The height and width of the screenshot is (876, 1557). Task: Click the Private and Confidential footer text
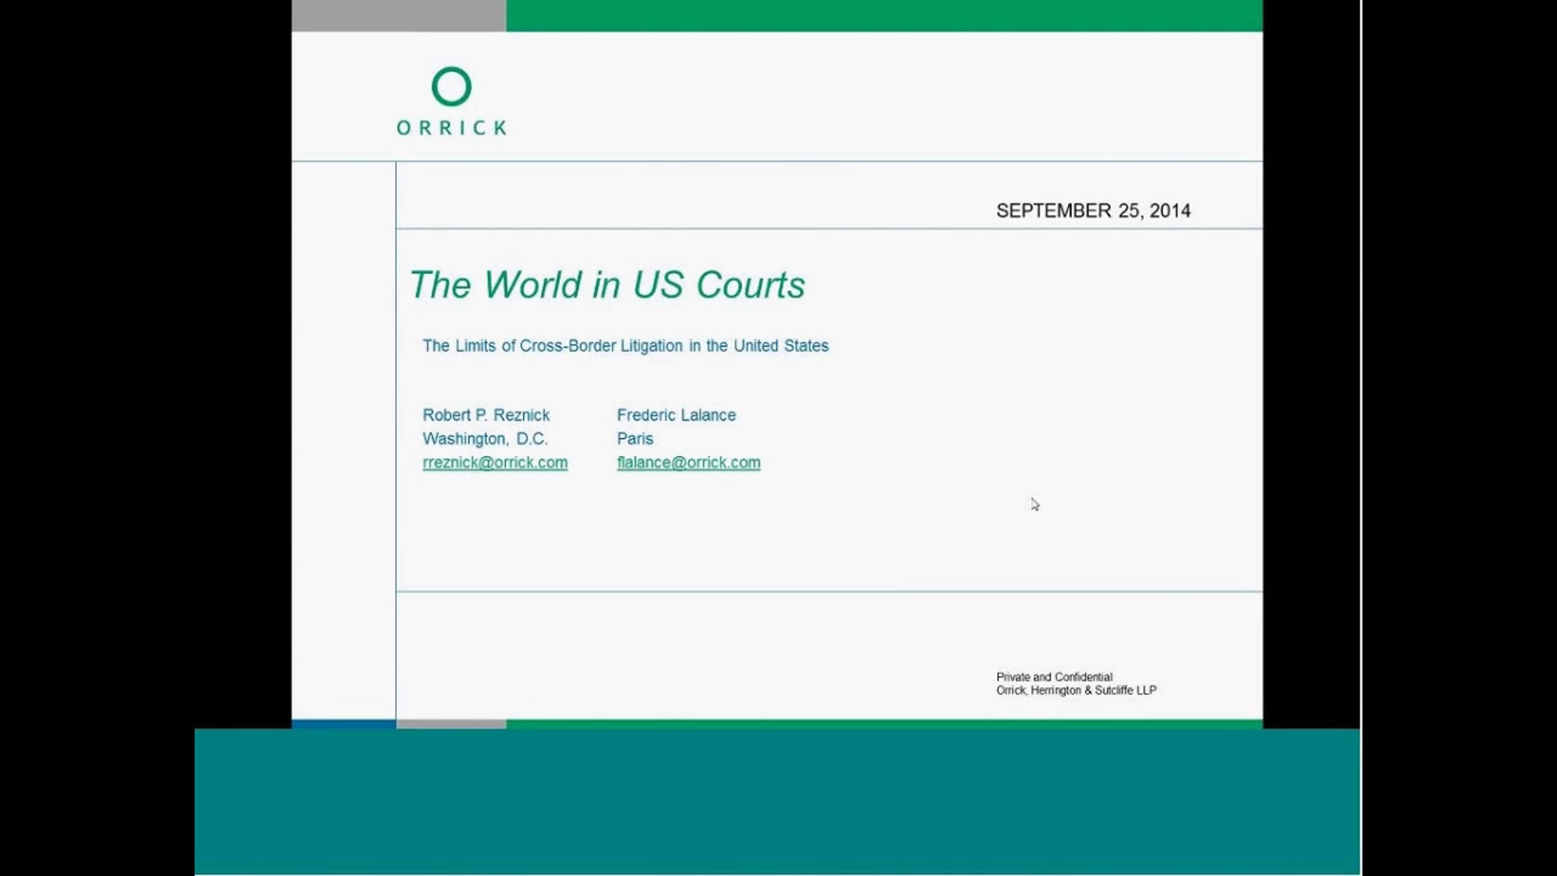coord(1054,677)
